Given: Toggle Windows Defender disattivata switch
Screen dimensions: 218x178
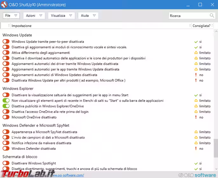Looking at the screenshot, I should 6,148.
